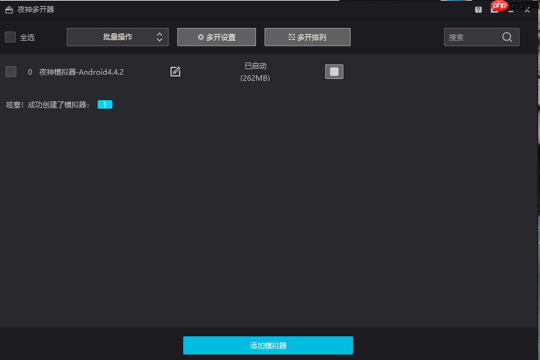The width and height of the screenshot is (540, 360).
Task: Select the rename pencil icon for 夜神模拟器-Android4.4.2
Action: pyautogui.click(x=175, y=71)
